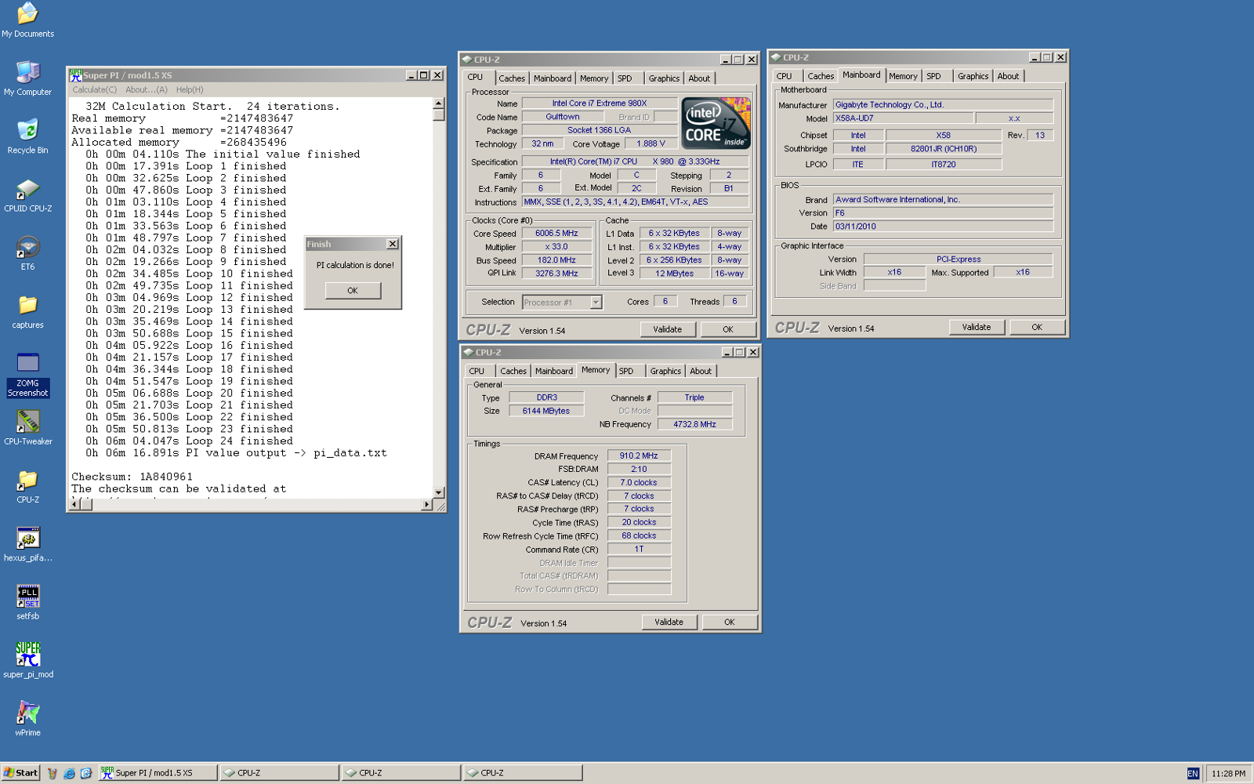The image size is (1254, 784).
Task: Click OK in CPU tab window
Action: (x=728, y=329)
